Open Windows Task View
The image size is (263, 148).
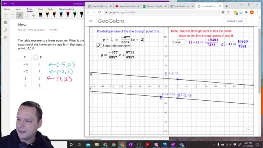[x=79, y=144]
